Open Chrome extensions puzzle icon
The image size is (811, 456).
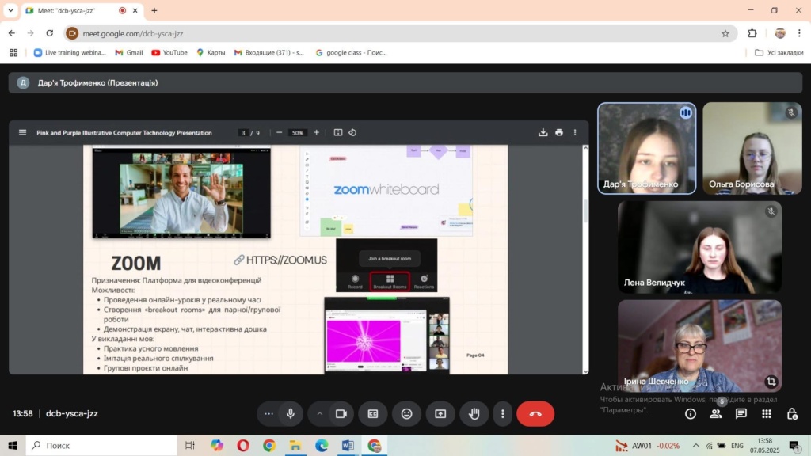pyautogui.click(x=752, y=33)
